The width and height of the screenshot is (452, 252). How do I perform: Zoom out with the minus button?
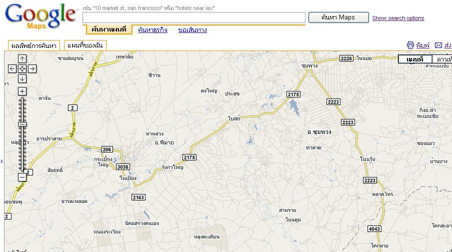coord(22,177)
